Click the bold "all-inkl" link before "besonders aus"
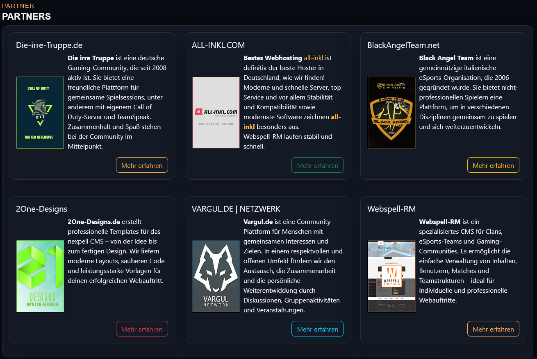 point(336,117)
